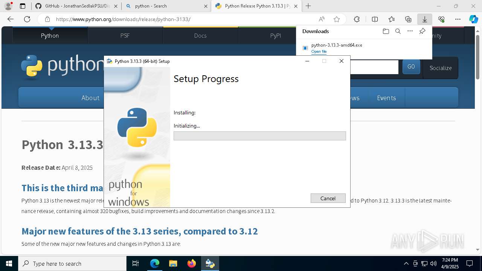This screenshot has width=482, height=271.
Task: Click the taskbar search box
Action: coord(72,263)
